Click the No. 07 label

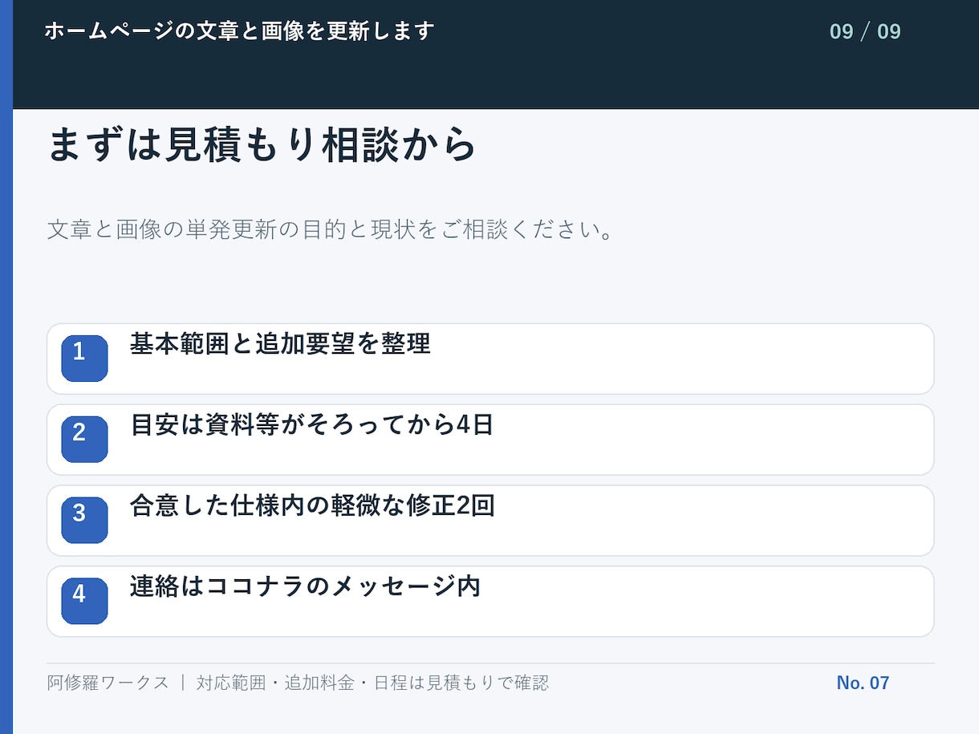(863, 683)
